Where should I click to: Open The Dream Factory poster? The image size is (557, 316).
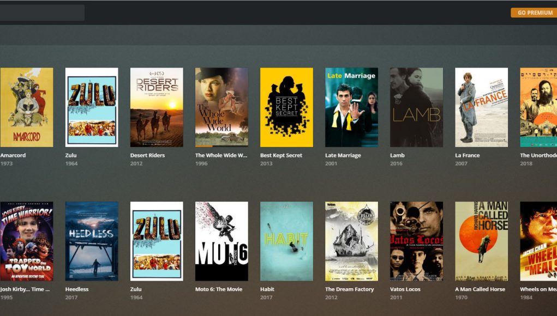pyautogui.click(x=352, y=241)
